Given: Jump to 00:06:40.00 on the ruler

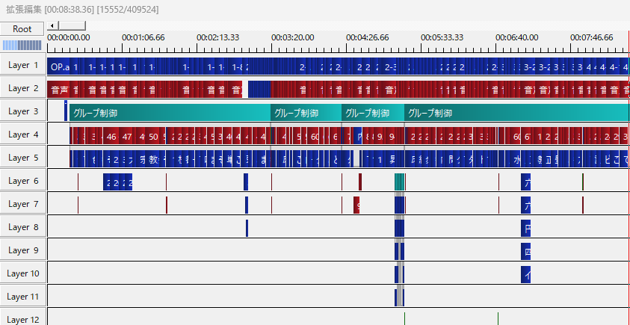Looking at the screenshot, I should coord(516,38).
